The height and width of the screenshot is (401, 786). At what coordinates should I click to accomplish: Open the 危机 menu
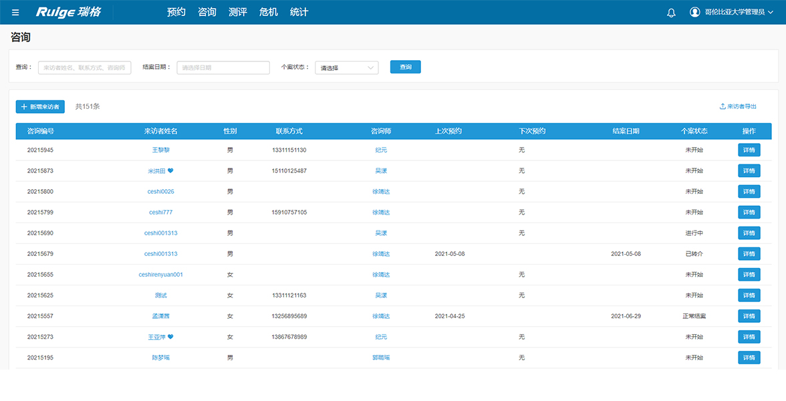click(x=268, y=12)
